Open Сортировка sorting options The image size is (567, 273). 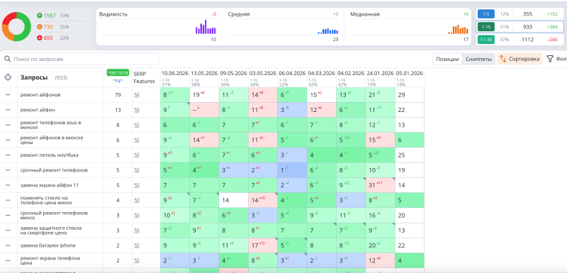tap(520, 59)
